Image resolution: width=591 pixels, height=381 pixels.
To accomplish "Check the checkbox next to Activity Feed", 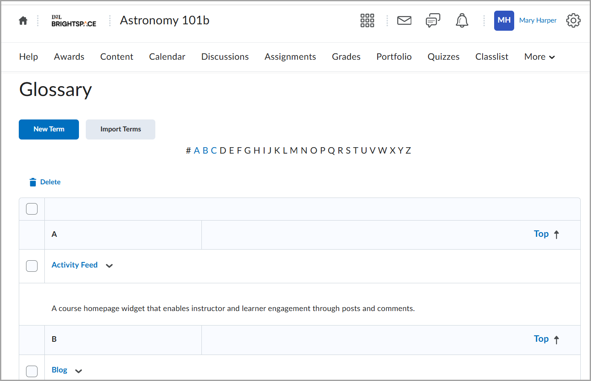I will pyautogui.click(x=32, y=265).
